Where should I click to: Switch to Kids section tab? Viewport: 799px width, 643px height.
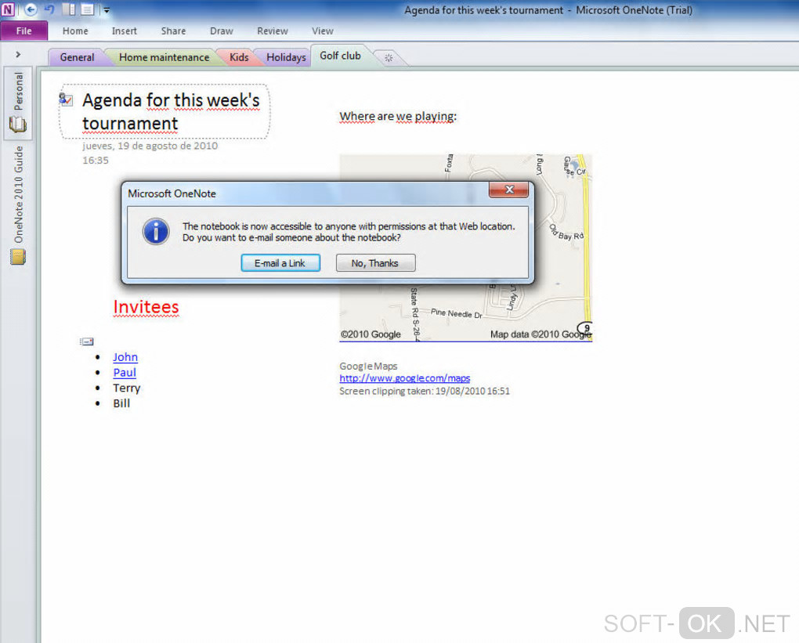[x=239, y=57]
